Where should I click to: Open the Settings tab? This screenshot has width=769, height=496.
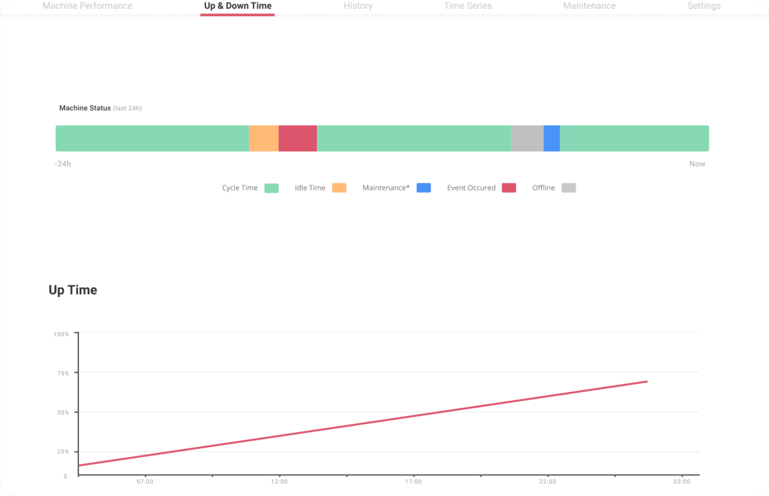pyautogui.click(x=704, y=6)
